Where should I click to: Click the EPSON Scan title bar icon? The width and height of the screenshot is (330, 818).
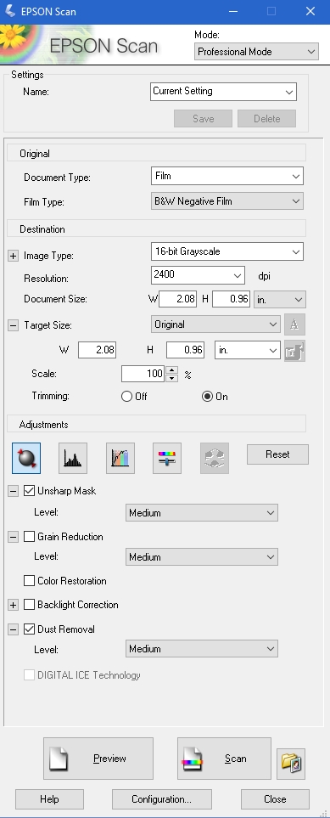click(9, 11)
